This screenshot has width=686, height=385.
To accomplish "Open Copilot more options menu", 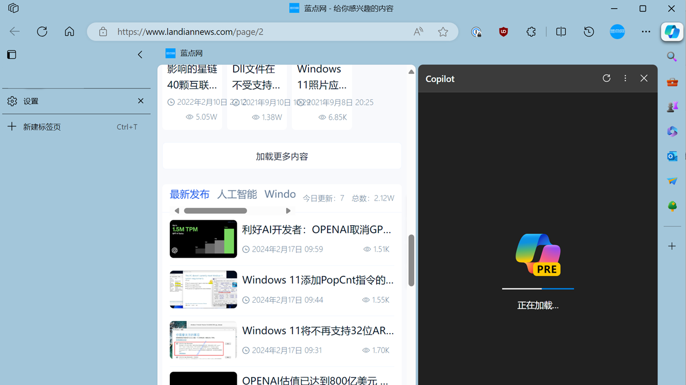I will point(625,78).
